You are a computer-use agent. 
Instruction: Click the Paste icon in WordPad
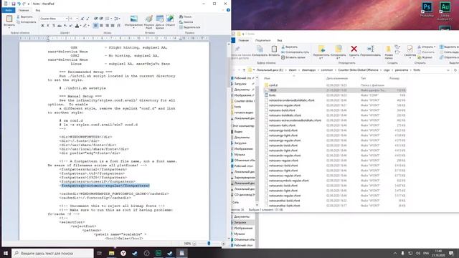tap(9, 19)
